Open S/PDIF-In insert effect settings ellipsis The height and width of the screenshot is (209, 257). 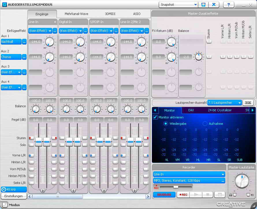pyautogui.click(x=116, y=31)
